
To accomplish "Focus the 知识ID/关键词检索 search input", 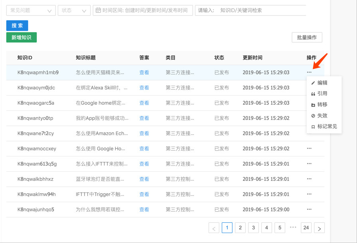I will coord(250,10).
